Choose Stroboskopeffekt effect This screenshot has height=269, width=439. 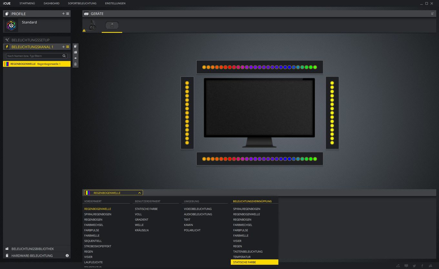point(98,246)
